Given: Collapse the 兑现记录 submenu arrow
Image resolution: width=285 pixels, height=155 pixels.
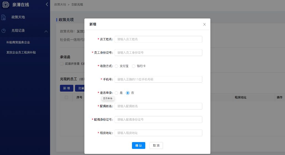Looking at the screenshot, I should tap(46, 31).
